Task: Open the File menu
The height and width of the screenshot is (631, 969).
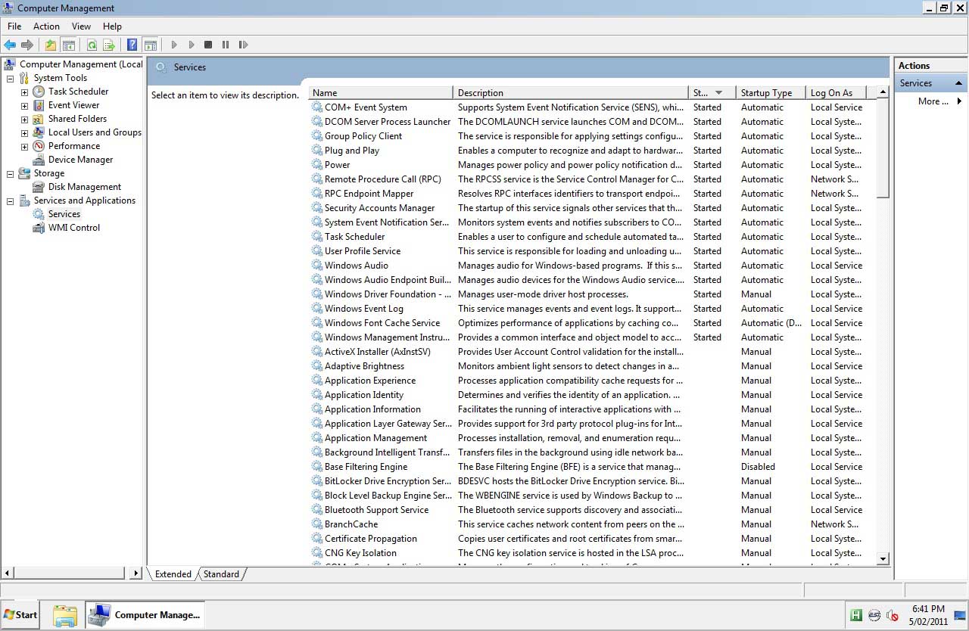Action: tap(14, 26)
